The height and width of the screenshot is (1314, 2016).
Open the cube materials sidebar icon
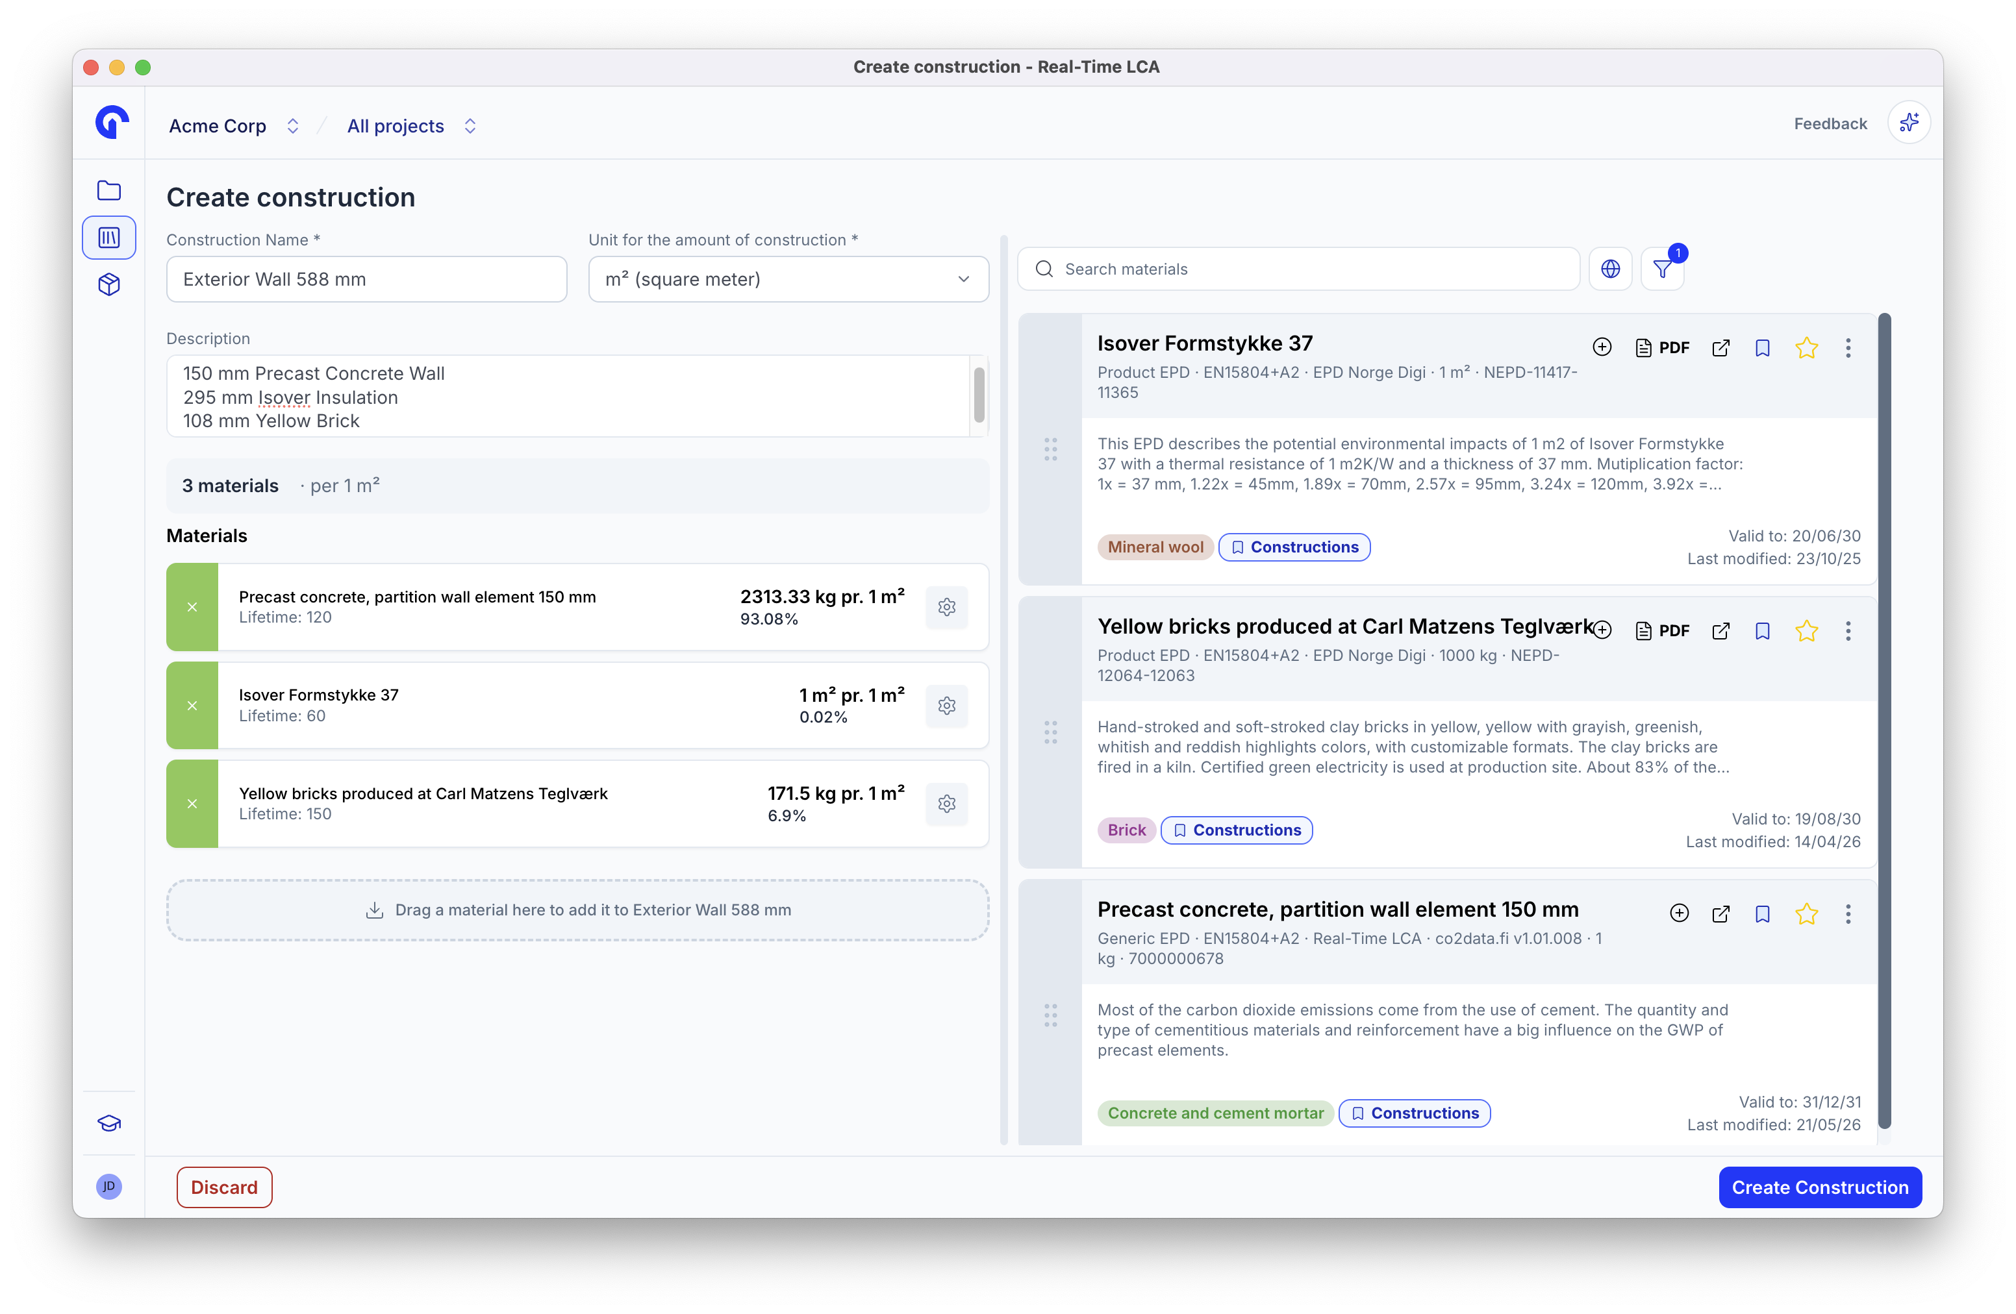pos(109,284)
